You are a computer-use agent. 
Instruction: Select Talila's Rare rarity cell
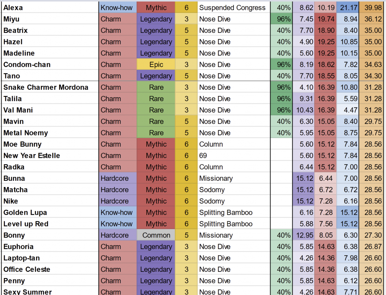pos(156,99)
